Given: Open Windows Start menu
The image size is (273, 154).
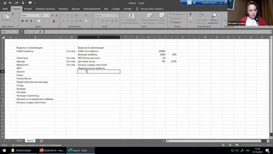Looking at the screenshot, I should tap(4, 150).
